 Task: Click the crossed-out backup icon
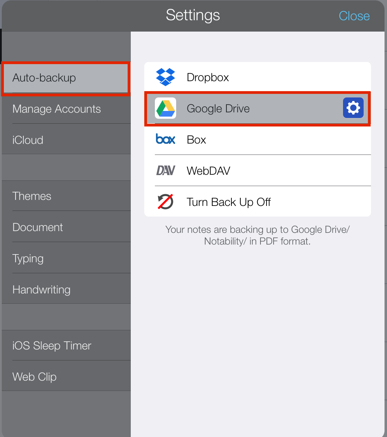coord(166,202)
